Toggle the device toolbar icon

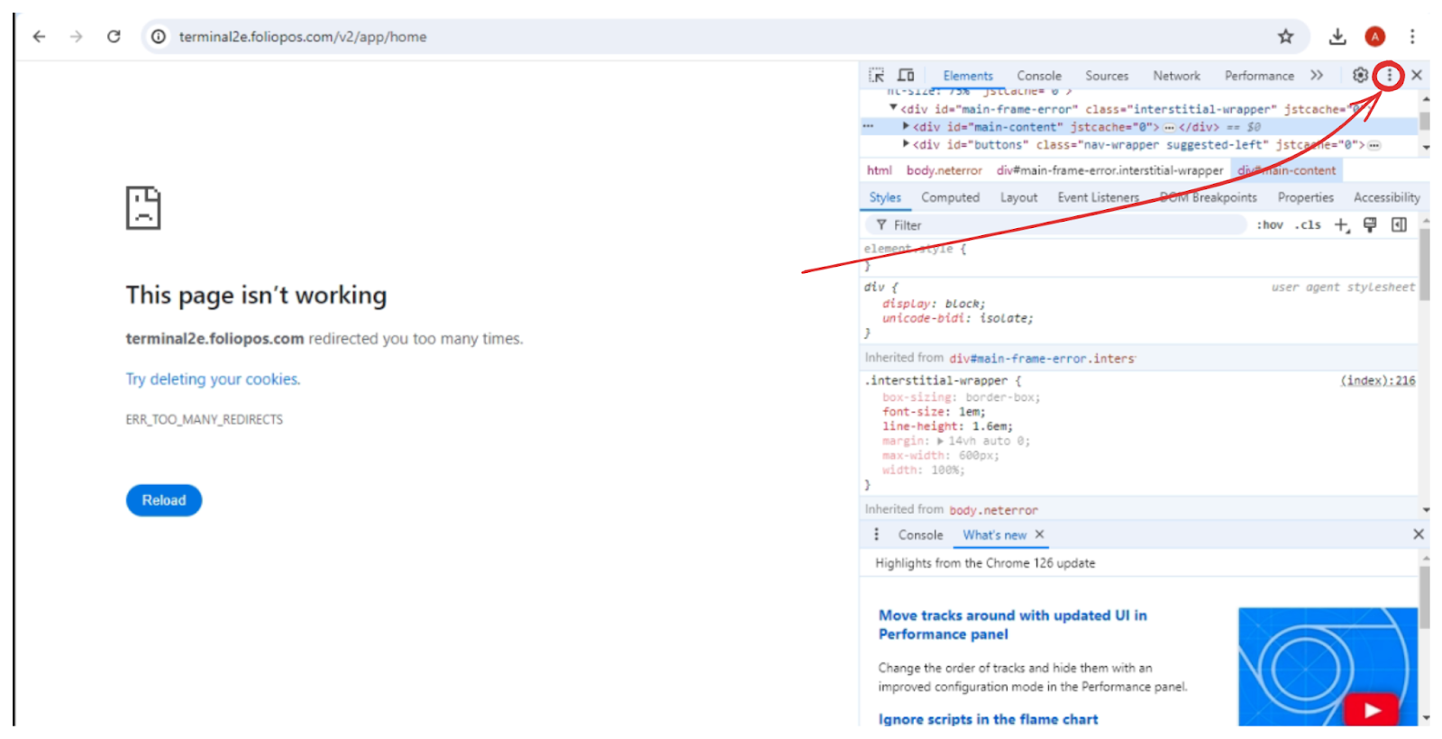pyautogui.click(x=906, y=76)
